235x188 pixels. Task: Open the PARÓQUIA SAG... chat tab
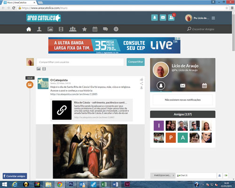pyautogui.click(x=162, y=175)
